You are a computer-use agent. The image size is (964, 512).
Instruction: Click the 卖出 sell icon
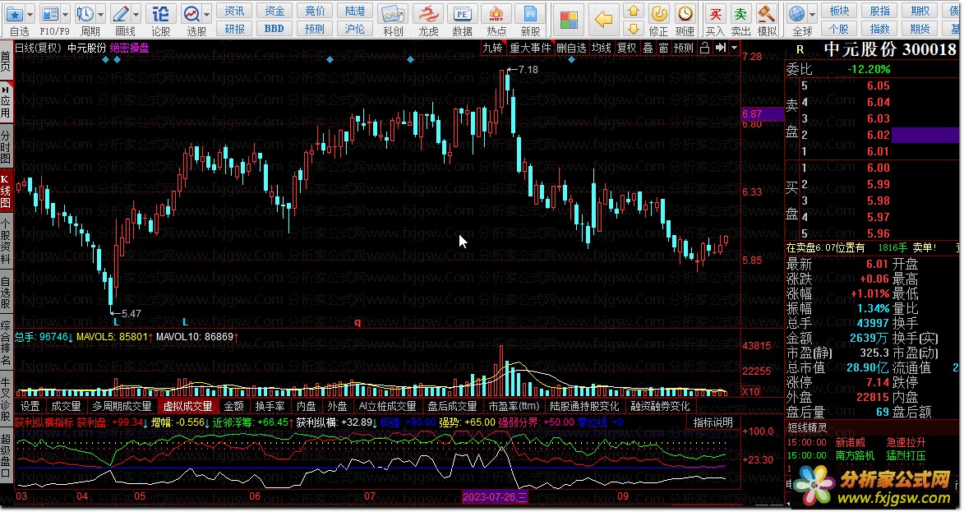pos(740,13)
